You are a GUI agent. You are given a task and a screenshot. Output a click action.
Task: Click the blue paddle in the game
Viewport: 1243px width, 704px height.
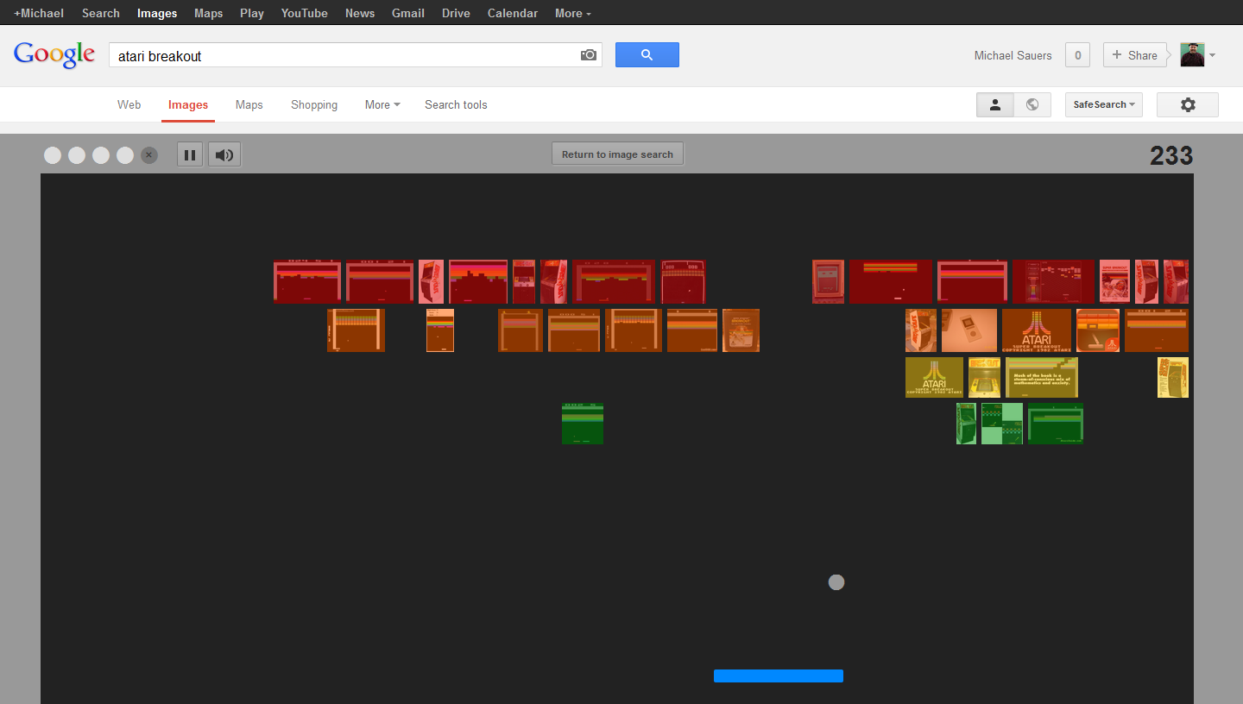(778, 676)
